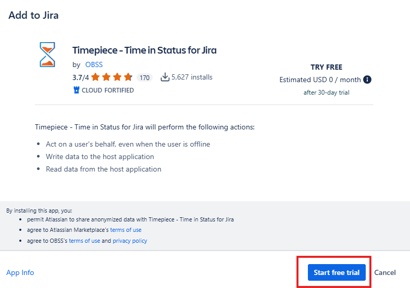
Task: Click the Cloud Fortified label text
Action: [108, 90]
